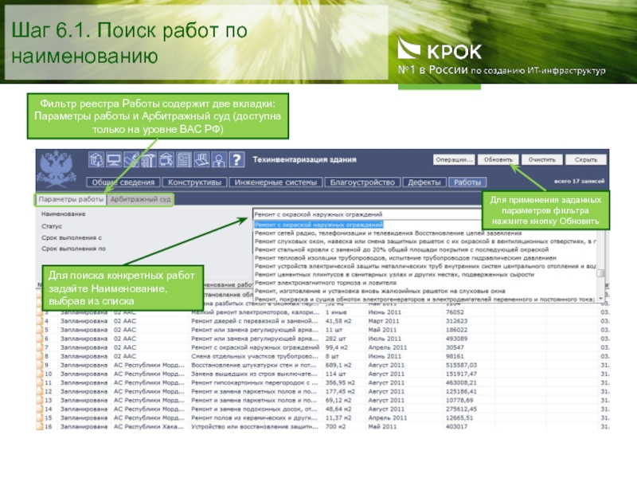The height and width of the screenshot is (478, 637).
Task: Click the document icon in row 12
Action: (40, 391)
